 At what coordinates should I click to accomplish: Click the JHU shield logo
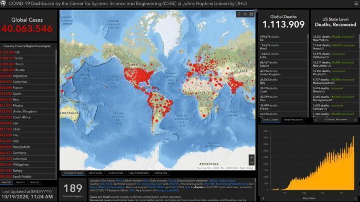click(x=3, y=3)
